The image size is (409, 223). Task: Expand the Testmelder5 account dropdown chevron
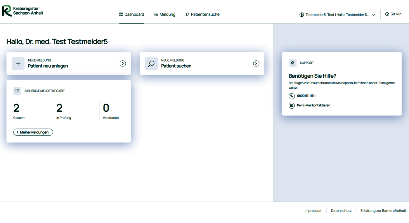374,15
